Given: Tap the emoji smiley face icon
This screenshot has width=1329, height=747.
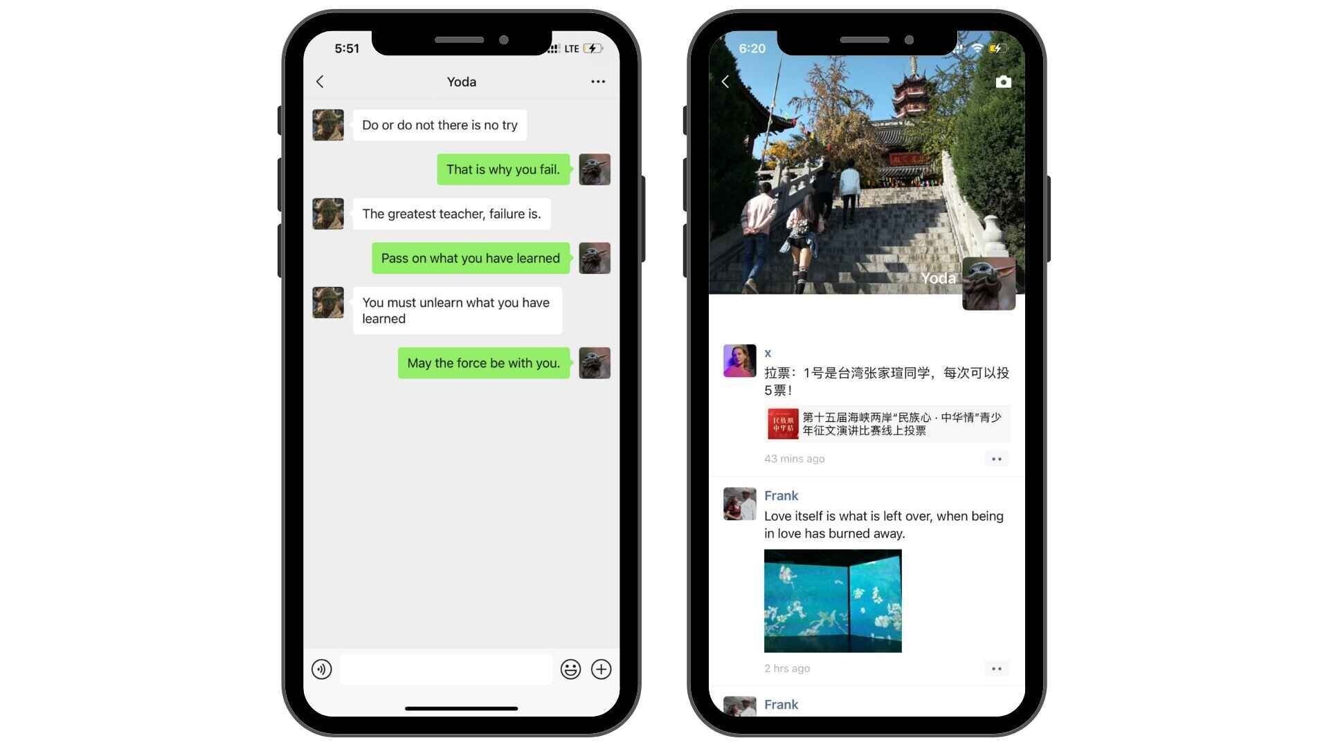Looking at the screenshot, I should [570, 670].
